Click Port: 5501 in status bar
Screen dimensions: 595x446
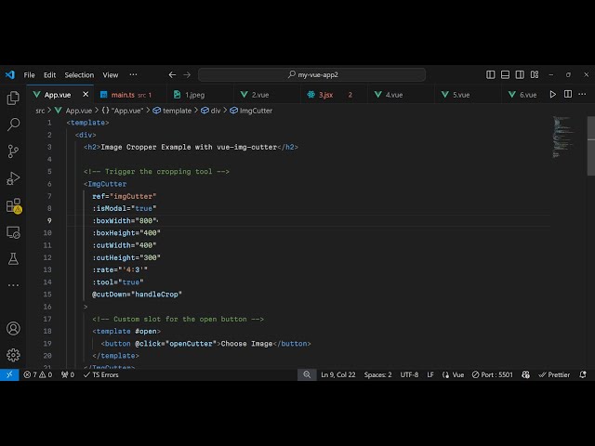[492, 374]
